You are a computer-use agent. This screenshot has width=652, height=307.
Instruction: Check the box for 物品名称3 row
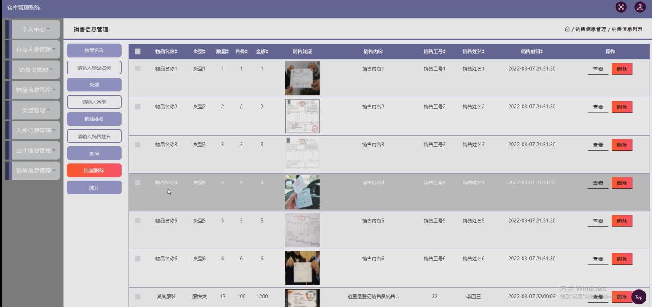coord(138,145)
